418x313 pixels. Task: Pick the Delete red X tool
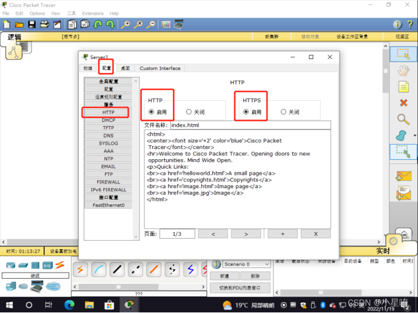[404, 103]
